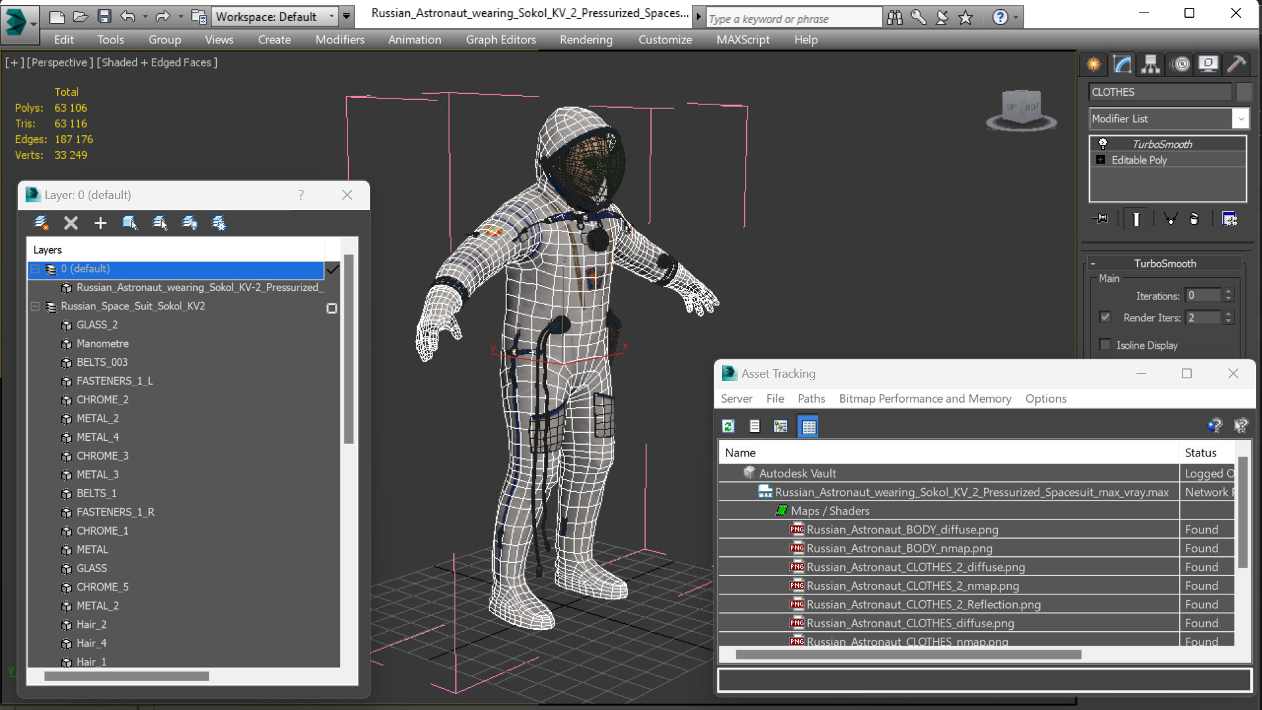Open the MAXScript menu

743,39
